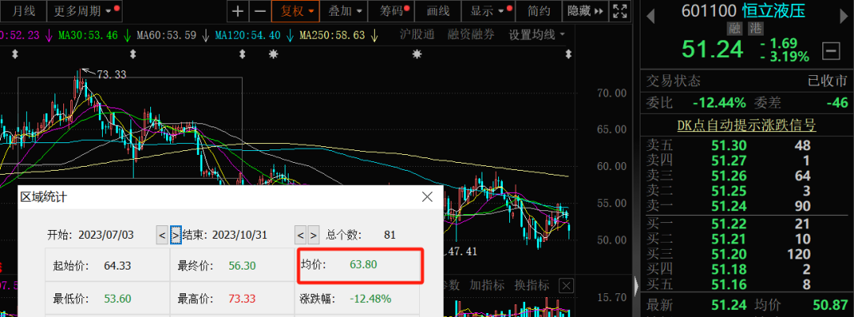
Task: Advance start date with right arrow
Action: (x=176, y=235)
